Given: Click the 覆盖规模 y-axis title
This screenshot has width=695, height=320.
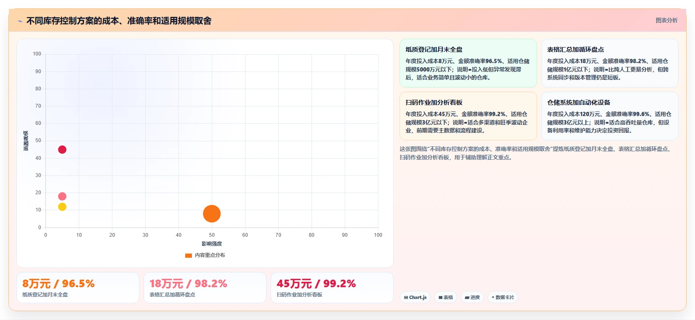Looking at the screenshot, I should (26, 141).
